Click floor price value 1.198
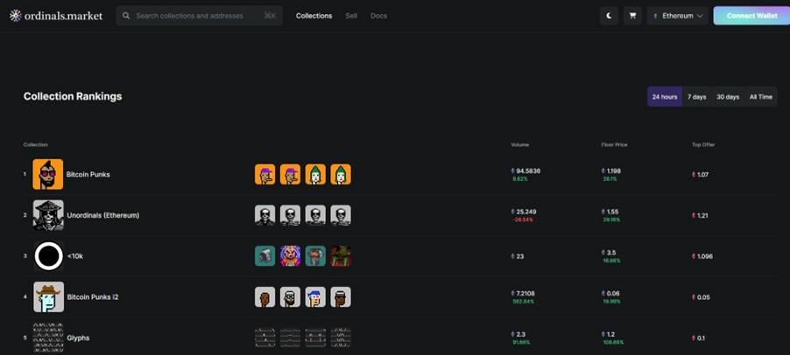Viewport: 790px width, 355px height. tap(614, 171)
